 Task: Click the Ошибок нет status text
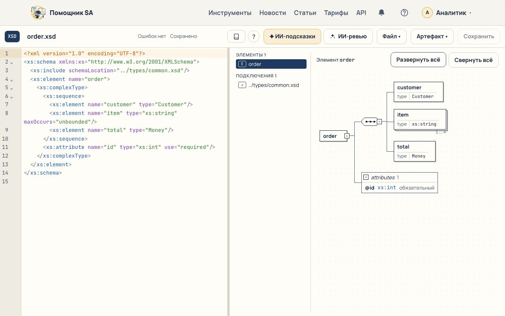pyautogui.click(x=152, y=36)
